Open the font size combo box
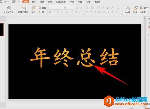150x109 pixels. pyautogui.click(x=69, y=8)
